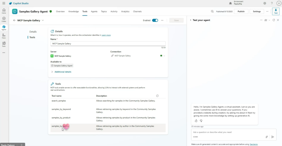Click the thumbs up icon on message
The image size is (282, 146).
[196, 121]
